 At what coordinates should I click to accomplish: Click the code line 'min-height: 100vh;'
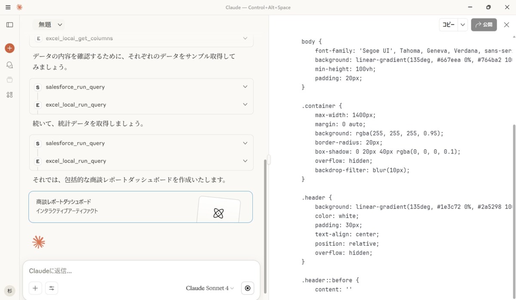click(x=345, y=69)
